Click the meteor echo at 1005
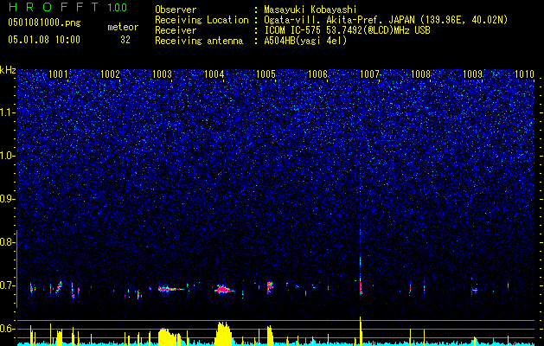The width and height of the screenshot is (544, 346). click(x=270, y=286)
